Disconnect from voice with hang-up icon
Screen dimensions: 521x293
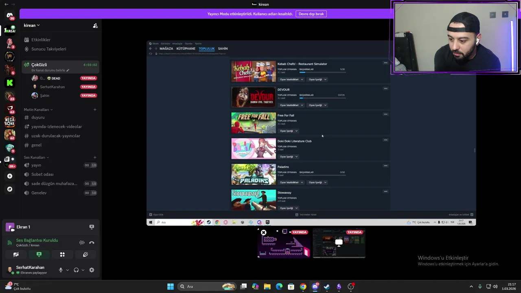[92, 243]
